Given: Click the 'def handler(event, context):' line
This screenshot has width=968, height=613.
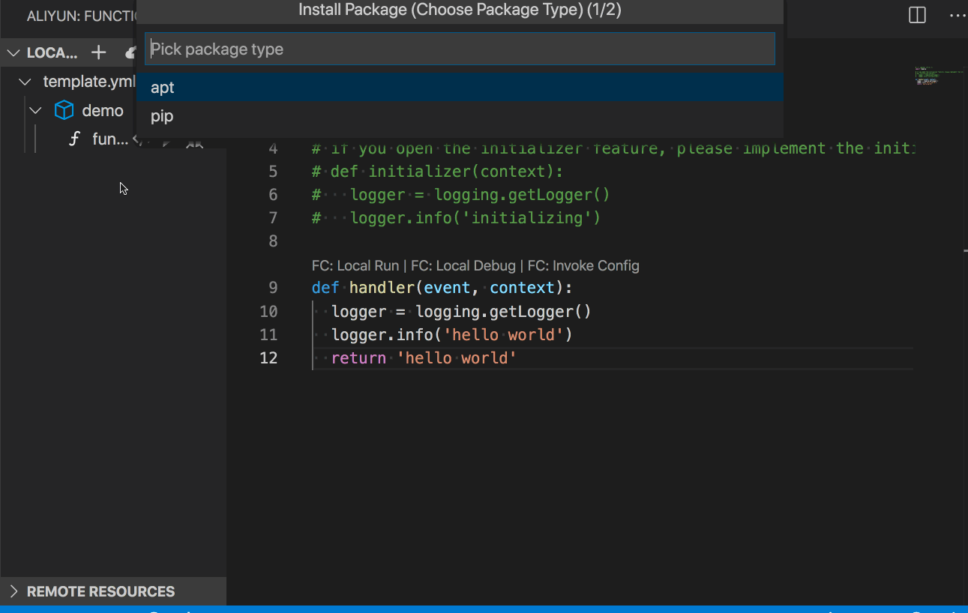Looking at the screenshot, I should click(x=442, y=288).
